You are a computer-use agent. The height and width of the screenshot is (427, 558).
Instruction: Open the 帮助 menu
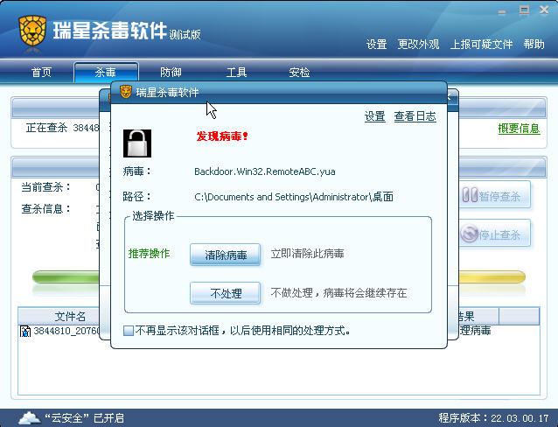[x=534, y=45]
